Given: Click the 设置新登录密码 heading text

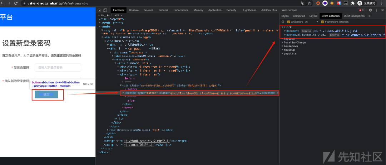Looking at the screenshot, I should tap(26, 43).
